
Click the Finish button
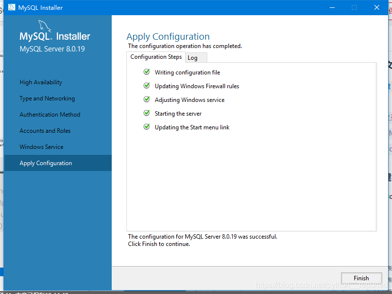tap(361, 278)
